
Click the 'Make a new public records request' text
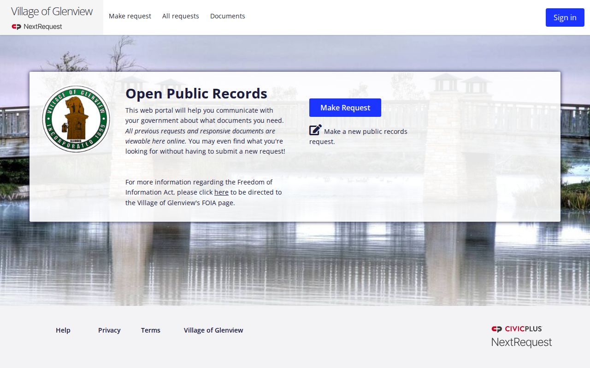coord(358,137)
